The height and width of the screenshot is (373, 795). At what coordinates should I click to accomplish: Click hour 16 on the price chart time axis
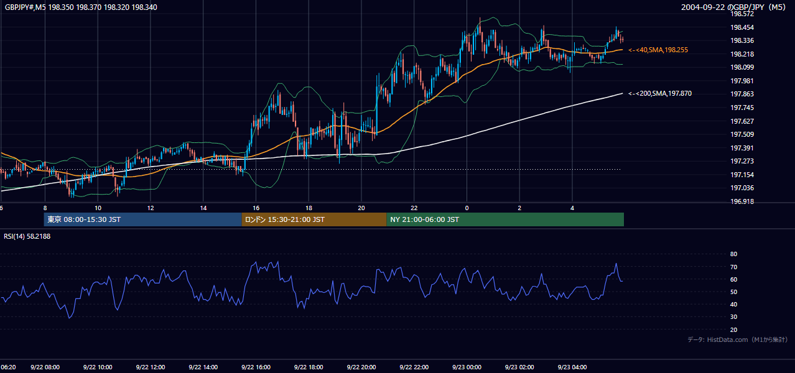tap(256, 208)
